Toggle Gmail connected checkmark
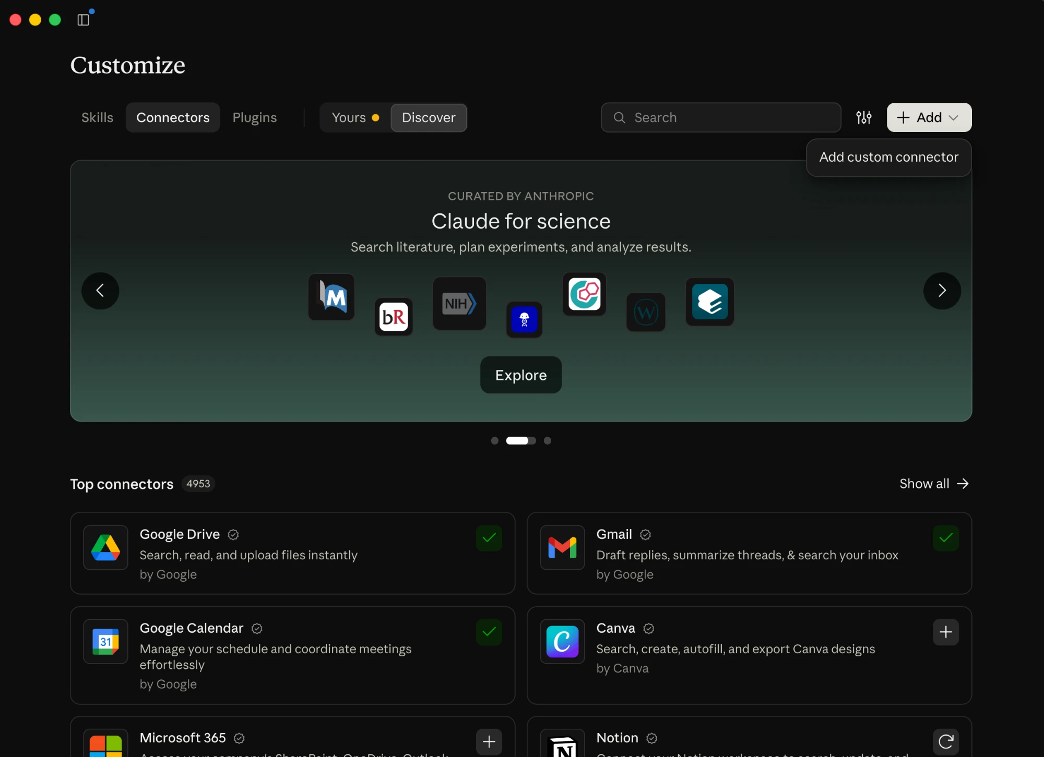The height and width of the screenshot is (757, 1044). click(946, 538)
